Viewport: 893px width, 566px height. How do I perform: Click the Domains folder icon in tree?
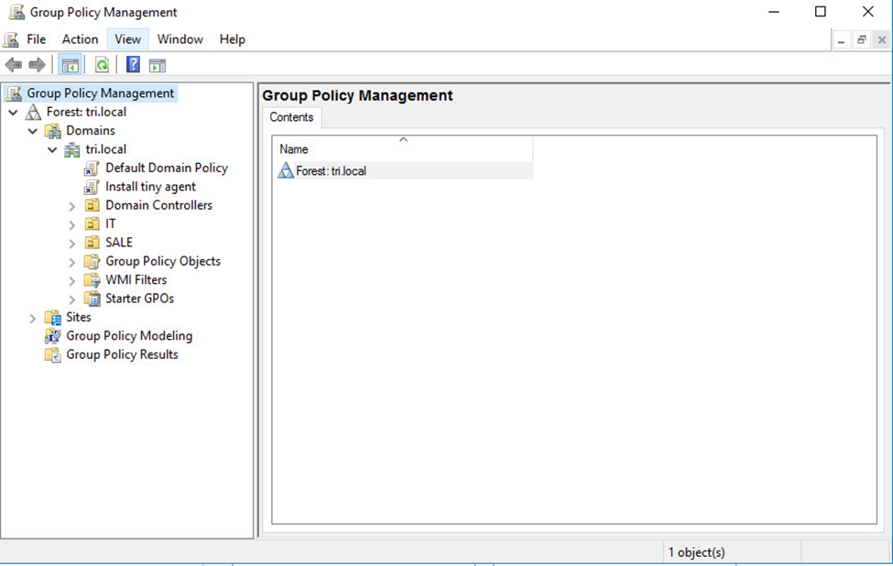click(53, 131)
